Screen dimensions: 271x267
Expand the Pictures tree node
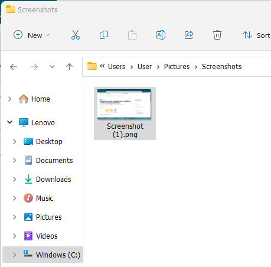[14, 217]
